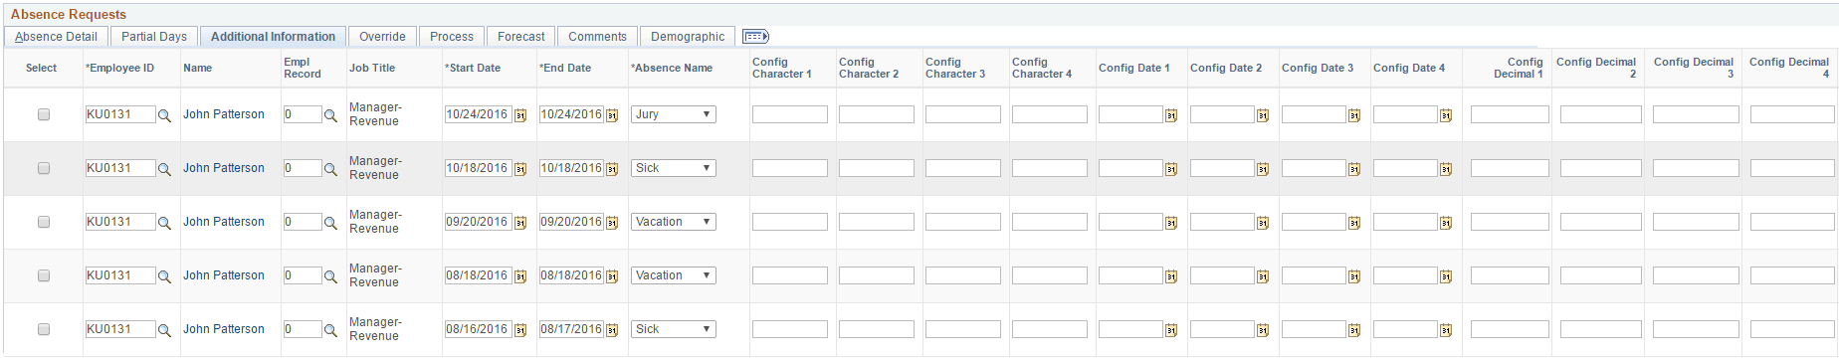Switch to the Absence Detail tab
Viewport: 1839px width, 359px height.
[56, 37]
